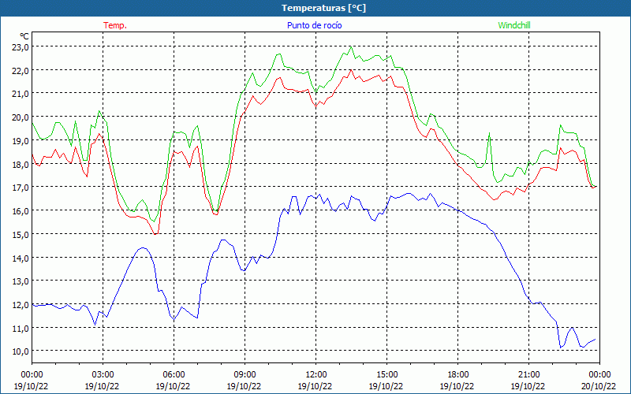Click the 17,0 y-axis value
The height and width of the screenshot is (394, 631).
[21, 188]
